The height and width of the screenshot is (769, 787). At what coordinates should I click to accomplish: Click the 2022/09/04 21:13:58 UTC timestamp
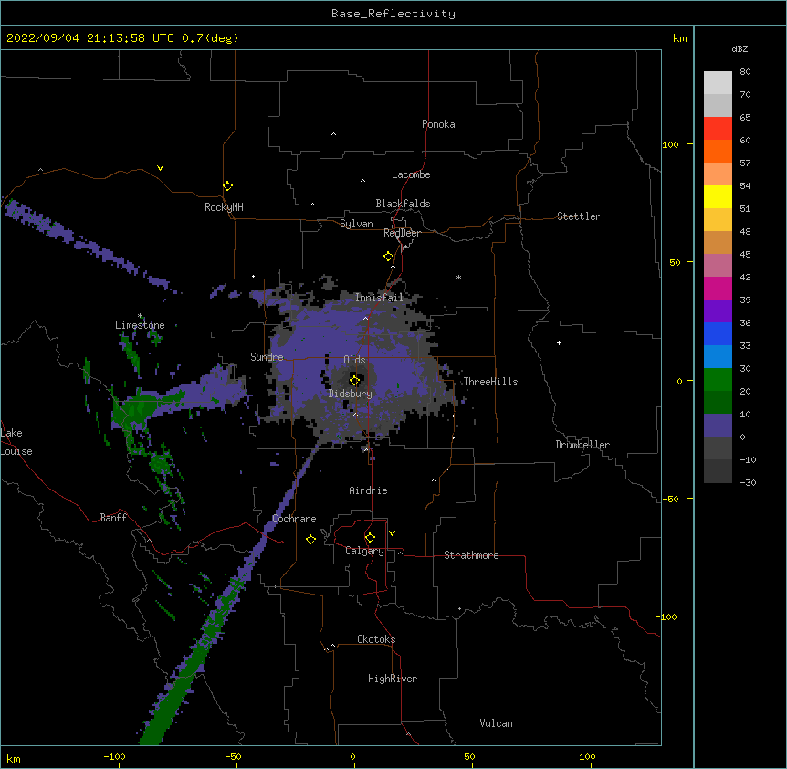tap(90, 38)
